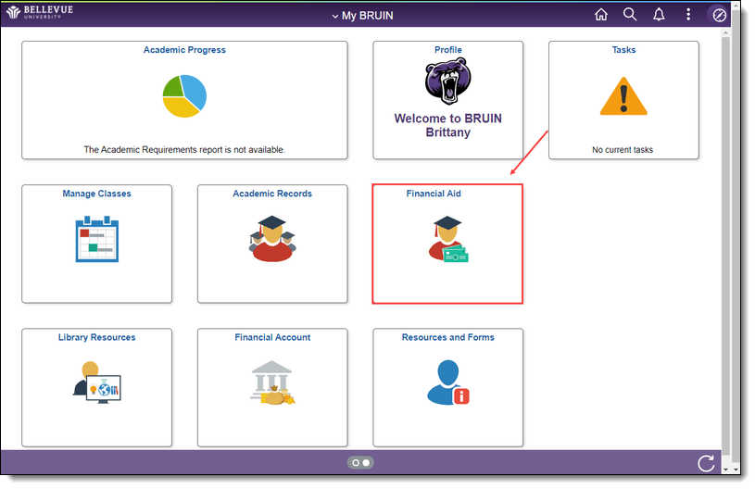Expand the My BRUIN homepage dropdown
Screen dimensions: 755x489
[x=362, y=16]
